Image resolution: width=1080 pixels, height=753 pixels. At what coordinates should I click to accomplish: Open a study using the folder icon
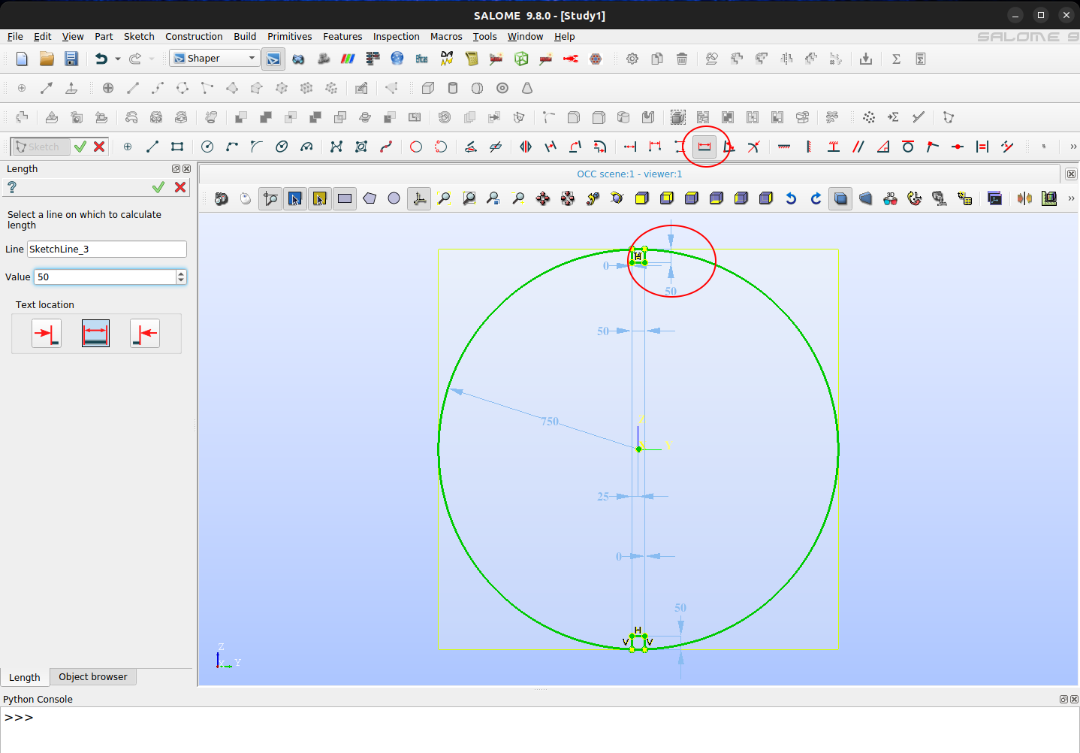click(x=47, y=59)
